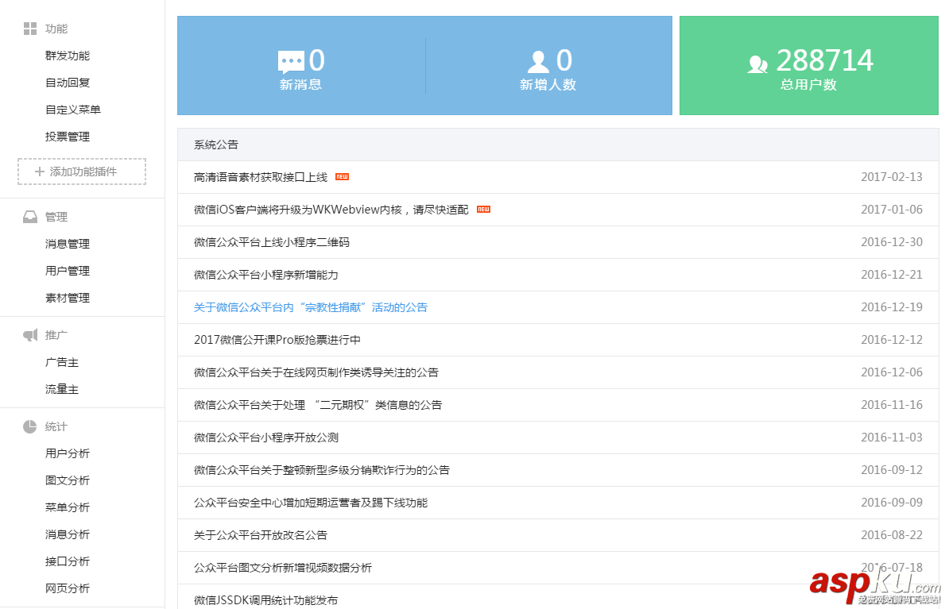
Task: Click the 新增人数 label
Action: pos(548,85)
